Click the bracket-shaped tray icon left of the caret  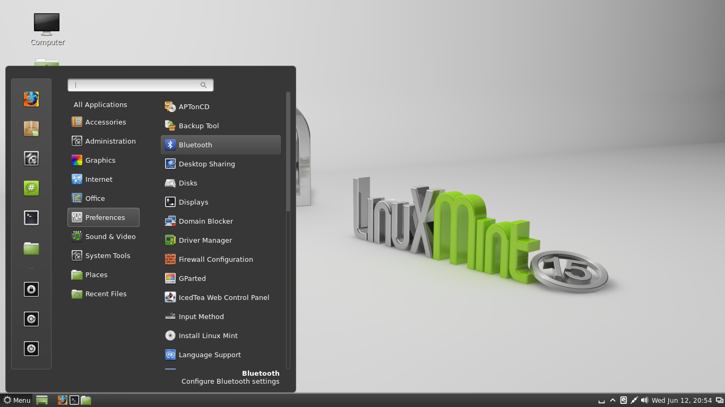601,401
